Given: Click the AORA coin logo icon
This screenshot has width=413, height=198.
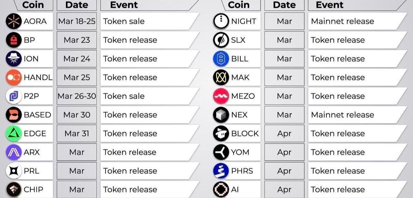Looking at the screenshot, I should (14, 21).
